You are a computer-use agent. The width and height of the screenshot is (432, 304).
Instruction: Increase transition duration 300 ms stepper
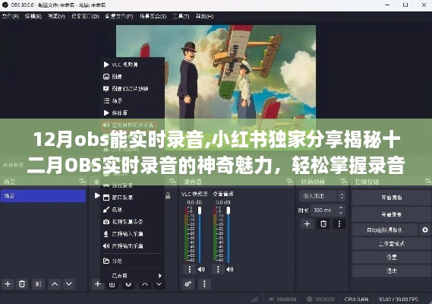341,207
